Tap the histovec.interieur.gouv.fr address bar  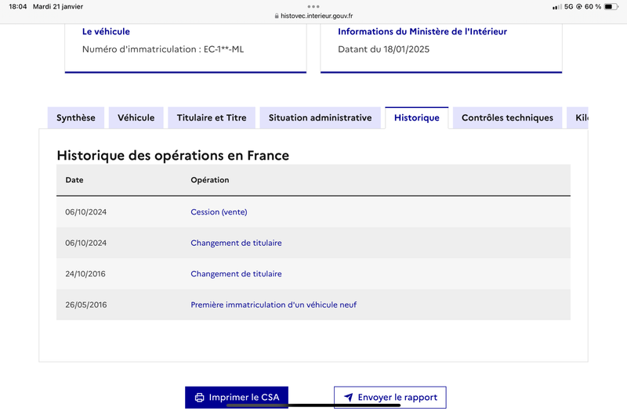click(313, 16)
